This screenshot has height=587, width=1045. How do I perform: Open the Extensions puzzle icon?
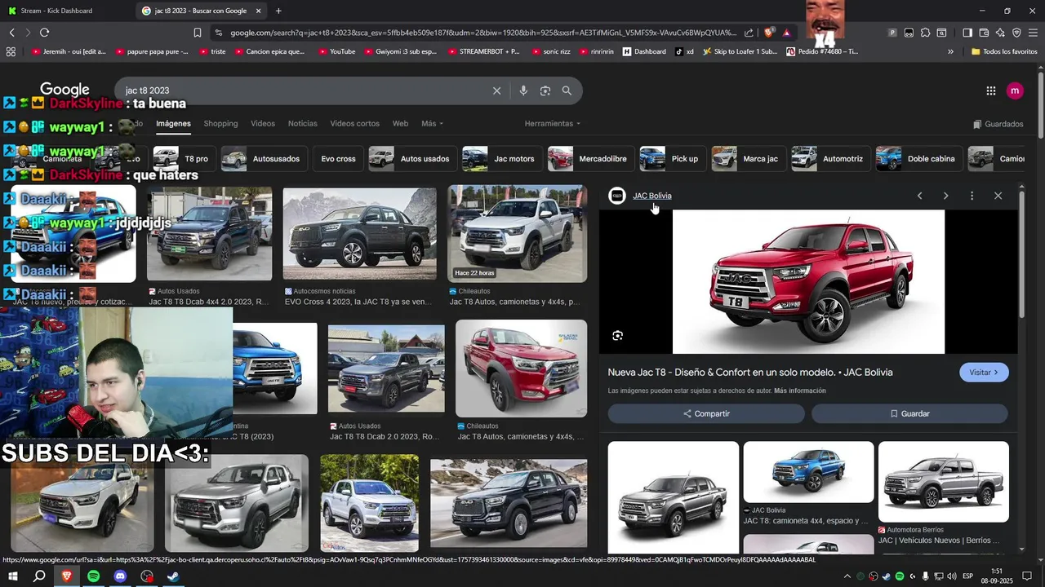pos(925,33)
